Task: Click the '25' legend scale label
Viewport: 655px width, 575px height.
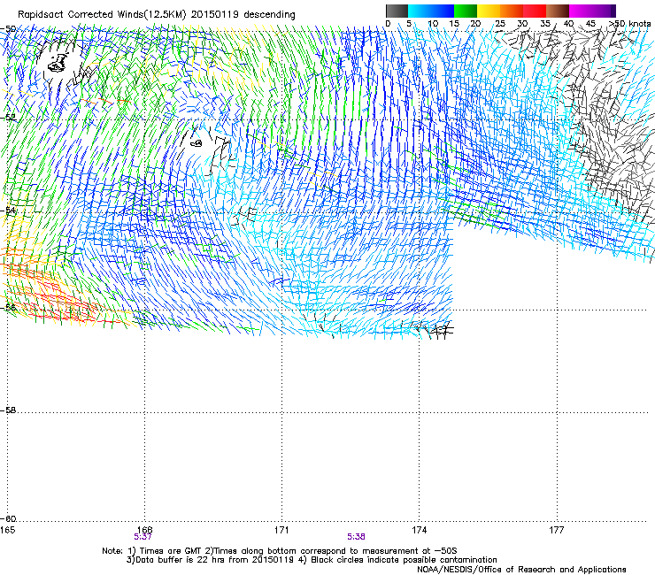Action: point(500,24)
